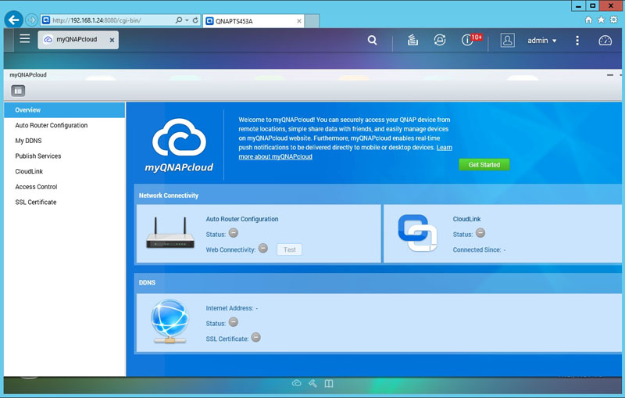Go to SSL Certificate settings
Viewport: 625px width, 398px height.
coord(36,203)
